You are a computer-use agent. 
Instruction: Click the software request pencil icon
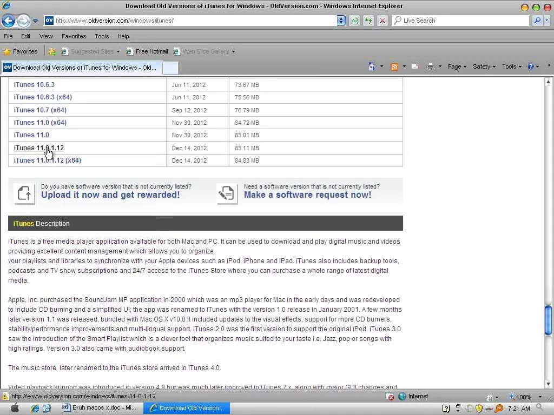(x=227, y=193)
